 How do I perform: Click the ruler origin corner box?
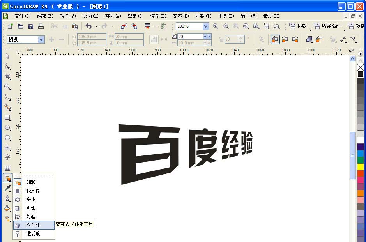[x=18, y=52]
